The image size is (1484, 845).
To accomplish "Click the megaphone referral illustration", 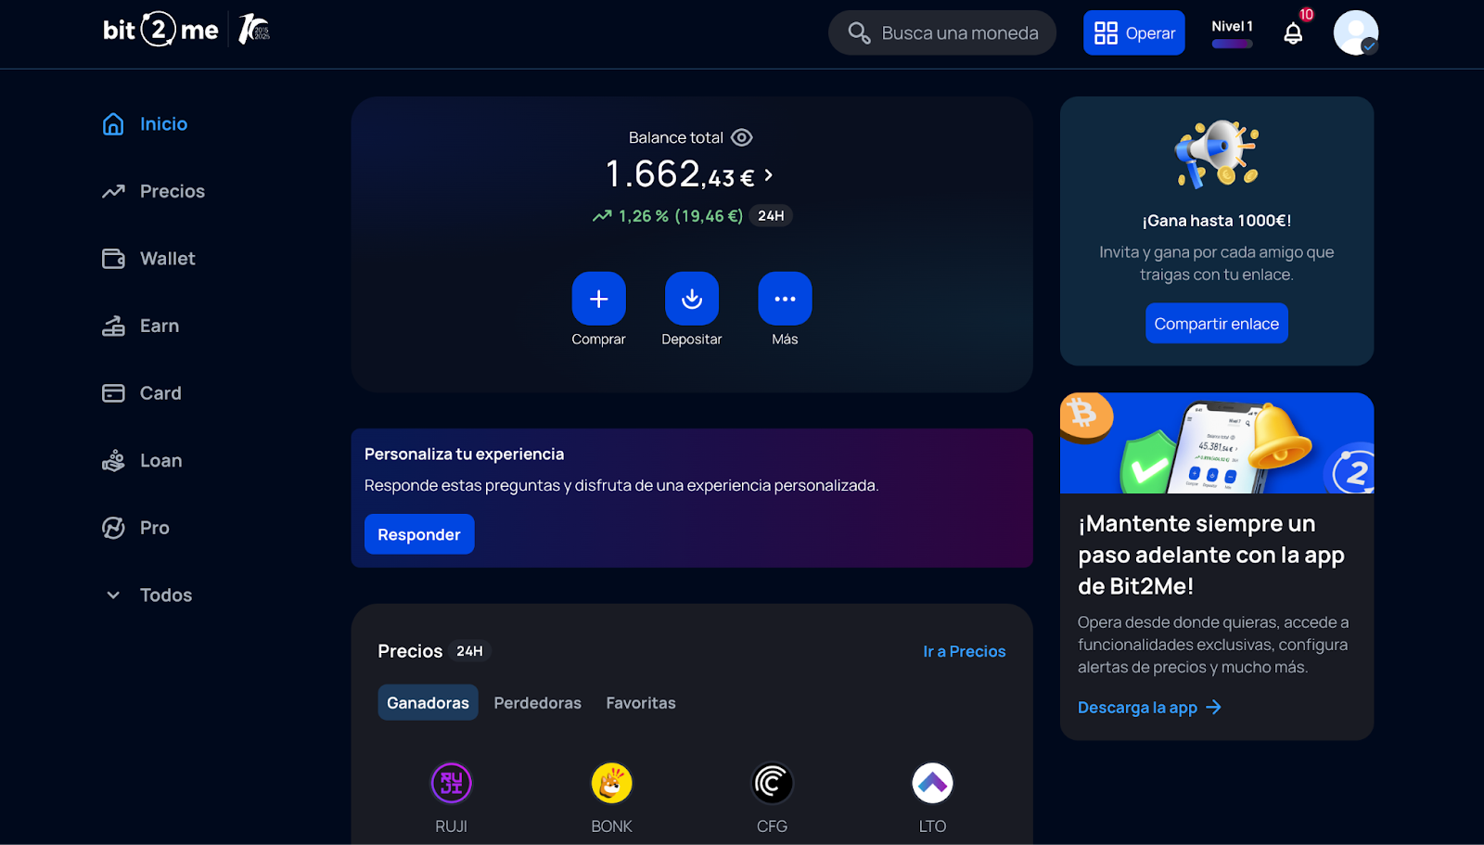I will (1217, 154).
